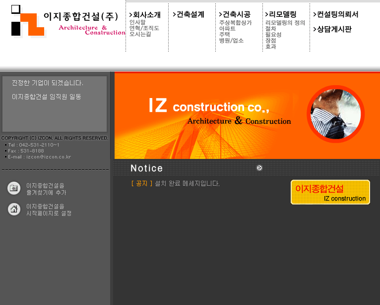Select 인사말 submenu link
The height and width of the screenshot is (305, 380).
[x=137, y=22]
